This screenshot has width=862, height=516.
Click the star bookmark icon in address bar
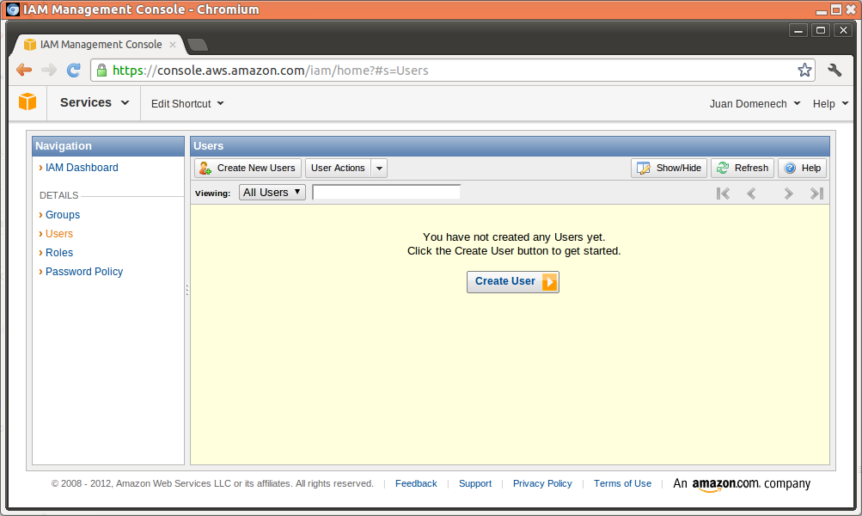[x=804, y=70]
